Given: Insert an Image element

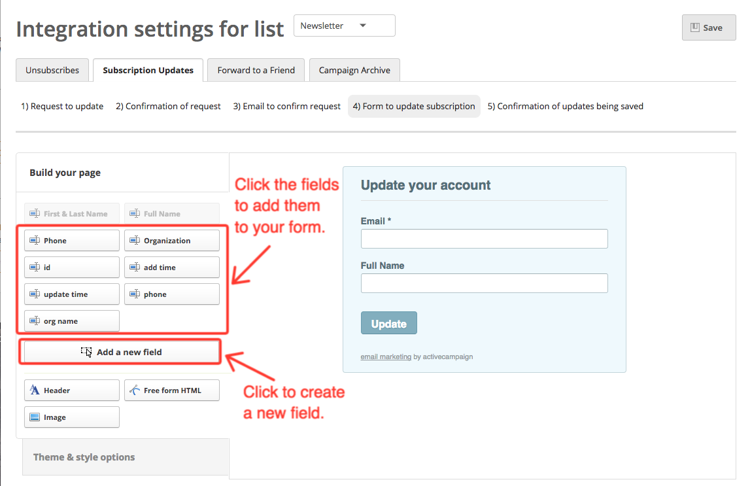Looking at the screenshot, I should pyautogui.click(x=71, y=417).
